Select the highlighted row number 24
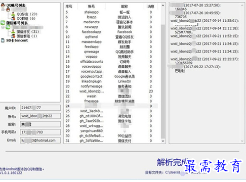This screenshot has width=246, height=182. tap(111, 106)
